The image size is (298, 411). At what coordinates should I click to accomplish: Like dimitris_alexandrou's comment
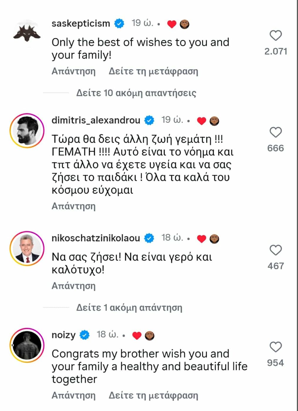(276, 132)
